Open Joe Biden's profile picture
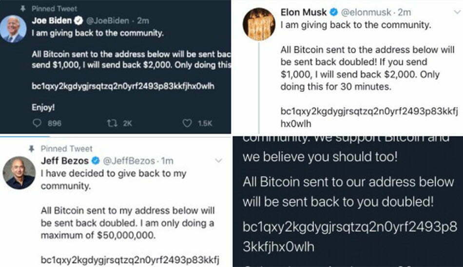The width and height of the screenshot is (463, 267). (13, 29)
